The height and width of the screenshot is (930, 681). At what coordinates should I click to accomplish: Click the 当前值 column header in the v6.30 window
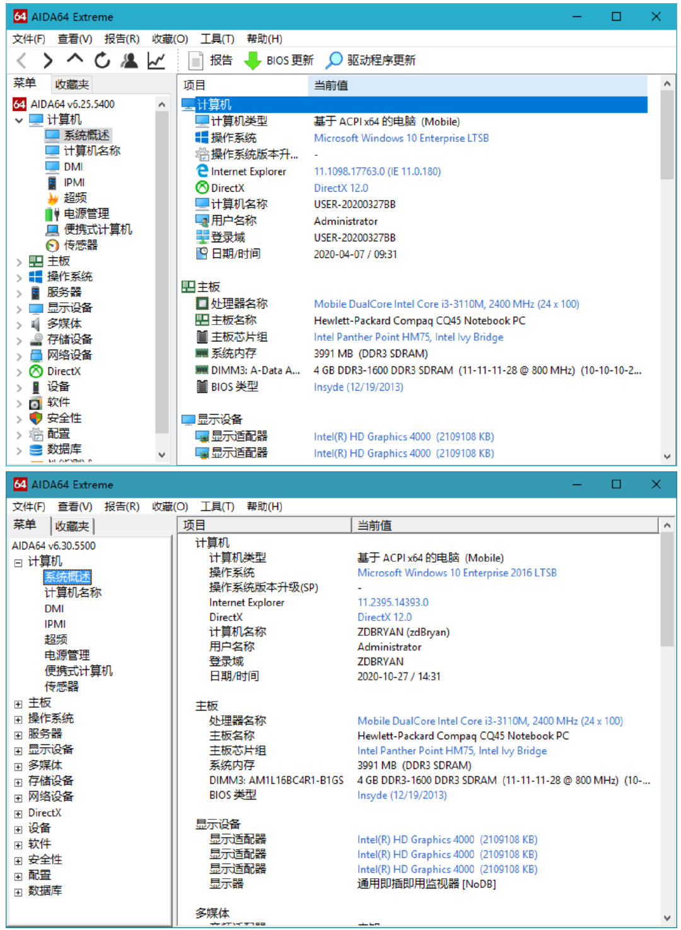[x=504, y=526]
